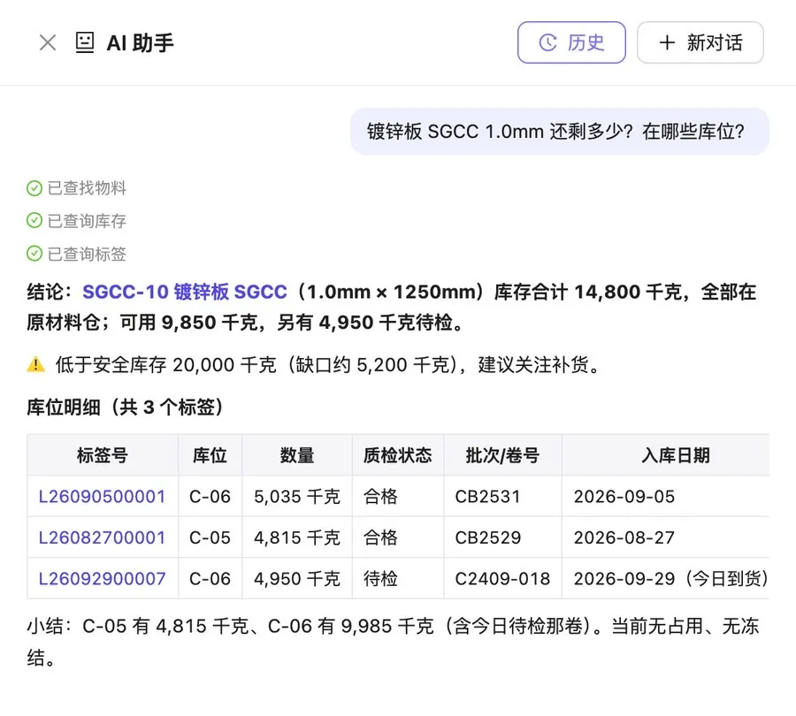Viewport: 796px width, 716px height.
Task: Click the 库位明细（共 3 个标签）heading
Action: 125,407
